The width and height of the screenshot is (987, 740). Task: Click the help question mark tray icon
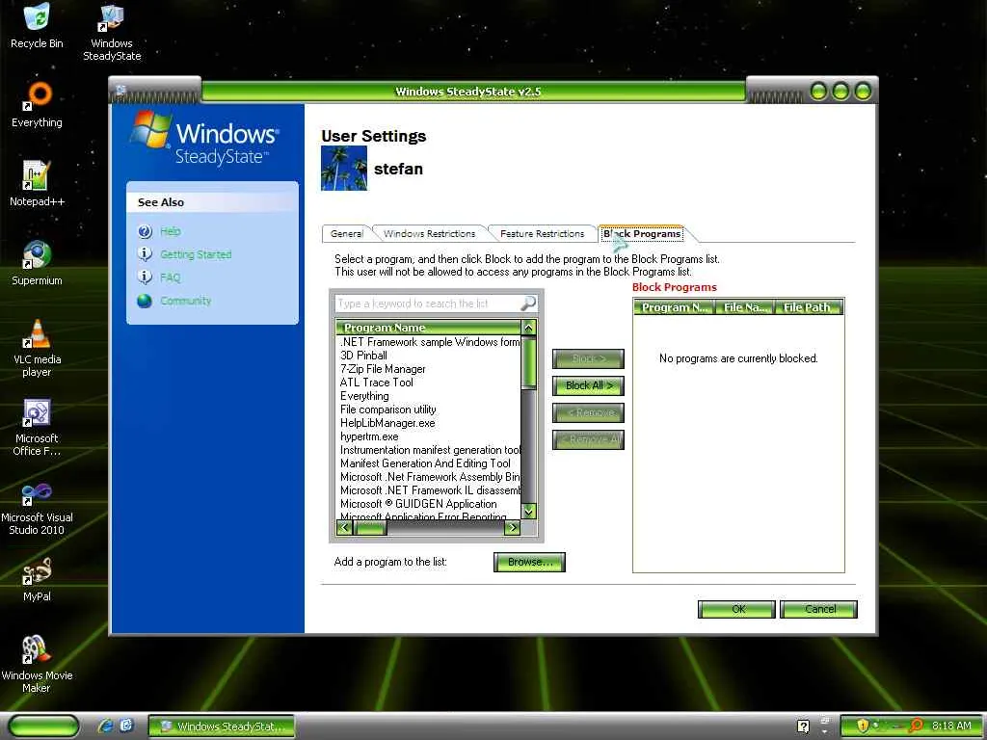point(803,727)
